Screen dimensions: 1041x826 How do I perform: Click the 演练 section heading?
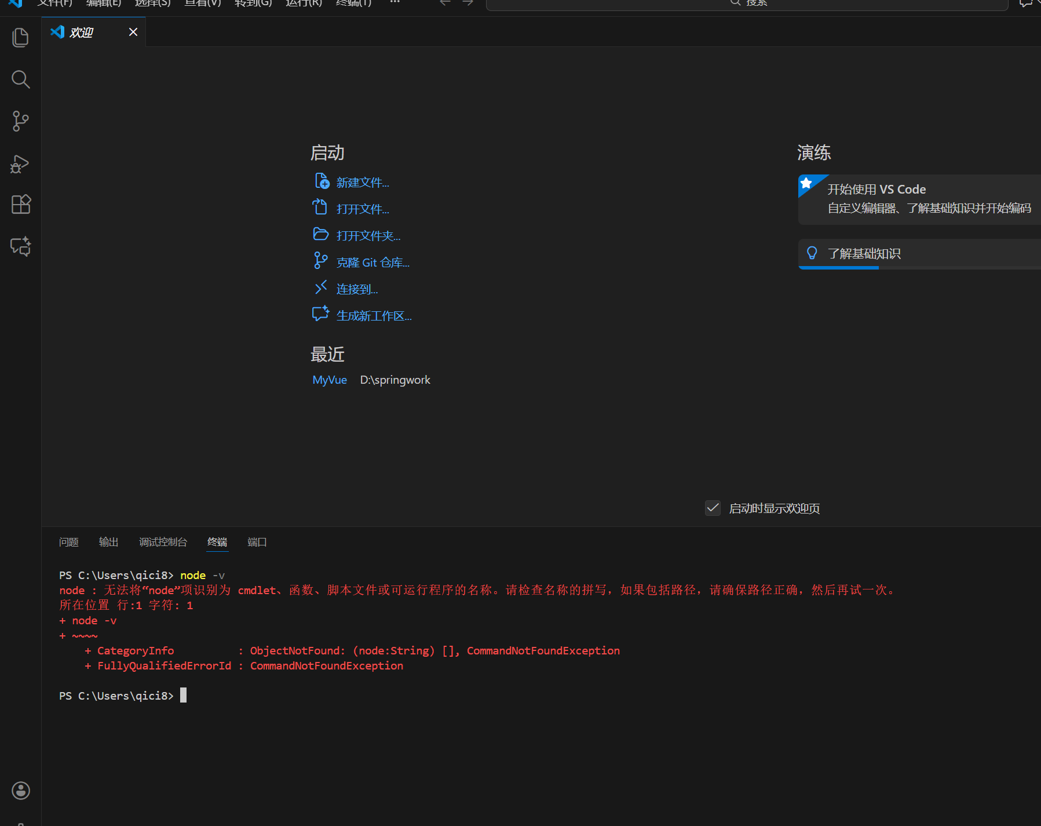[814, 152]
